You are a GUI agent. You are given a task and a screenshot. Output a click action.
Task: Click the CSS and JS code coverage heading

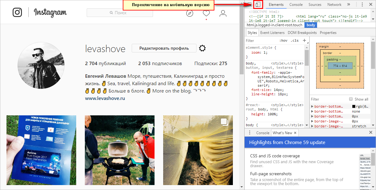[275, 156]
